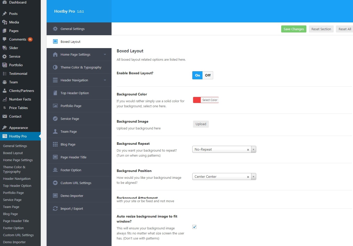This screenshot has width=353, height=246.
Task: Click the Reset All button
Action: coord(345,29)
